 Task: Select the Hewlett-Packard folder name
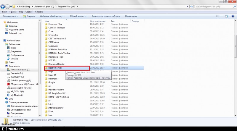[56, 90]
